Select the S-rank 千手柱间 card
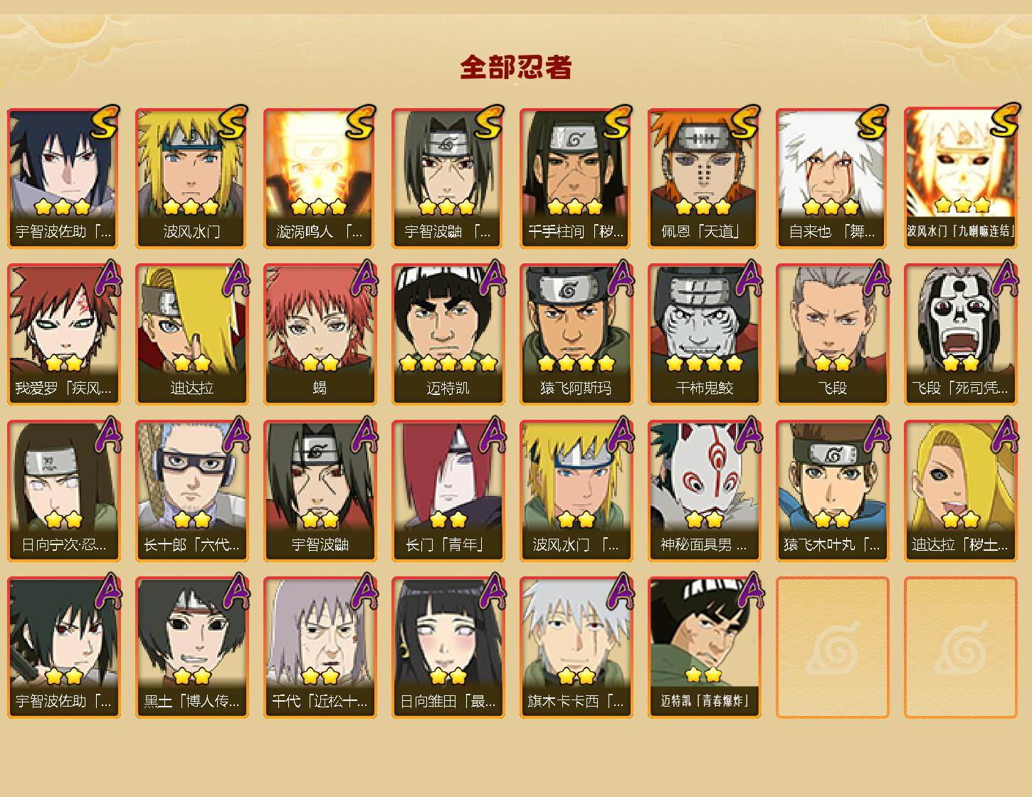This screenshot has width=1032, height=797. pos(576,178)
